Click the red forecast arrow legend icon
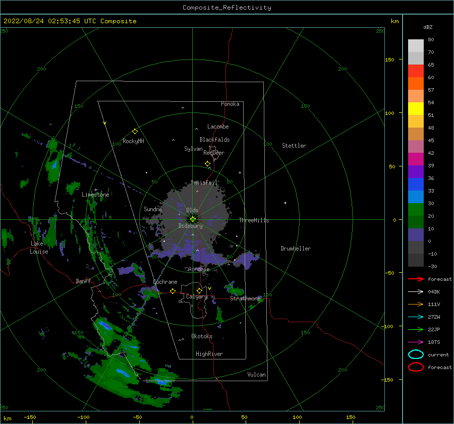454x424 pixels. (x=416, y=279)
